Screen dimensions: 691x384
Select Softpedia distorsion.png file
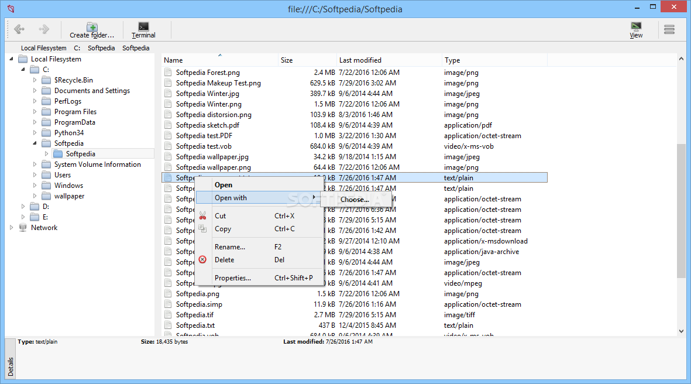214,115
